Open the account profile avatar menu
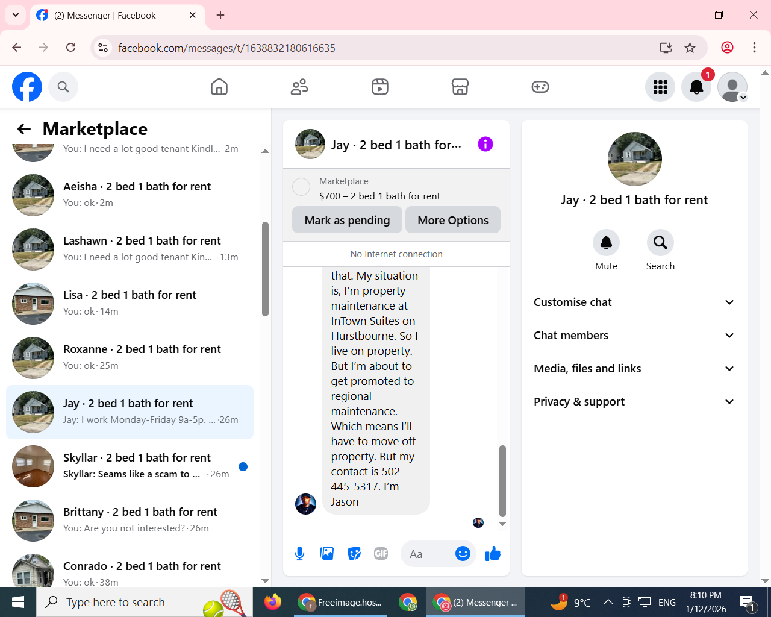This screenshot has width=771, height=617. [732, 87]
